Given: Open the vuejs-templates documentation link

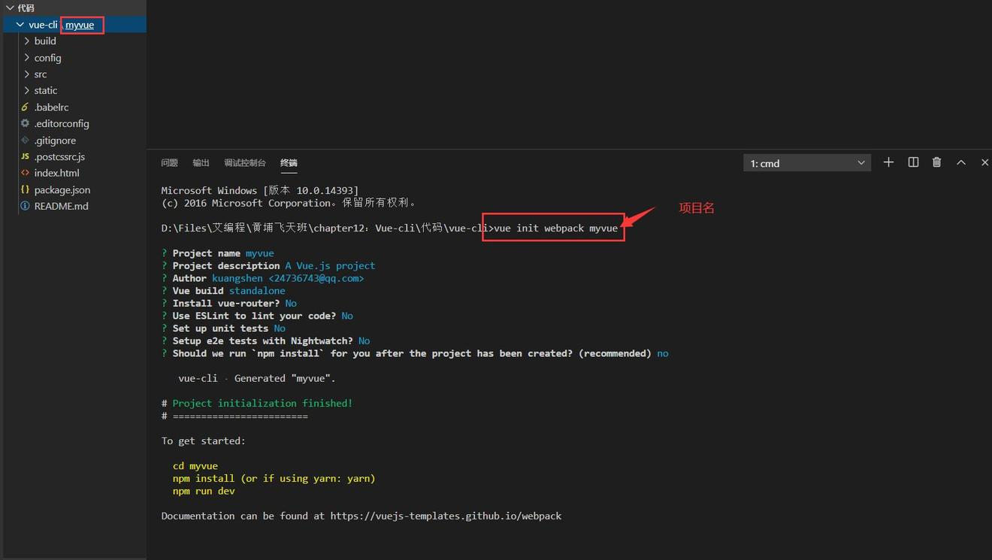Looking at the screenshot, I should click(x=444, y=516).
